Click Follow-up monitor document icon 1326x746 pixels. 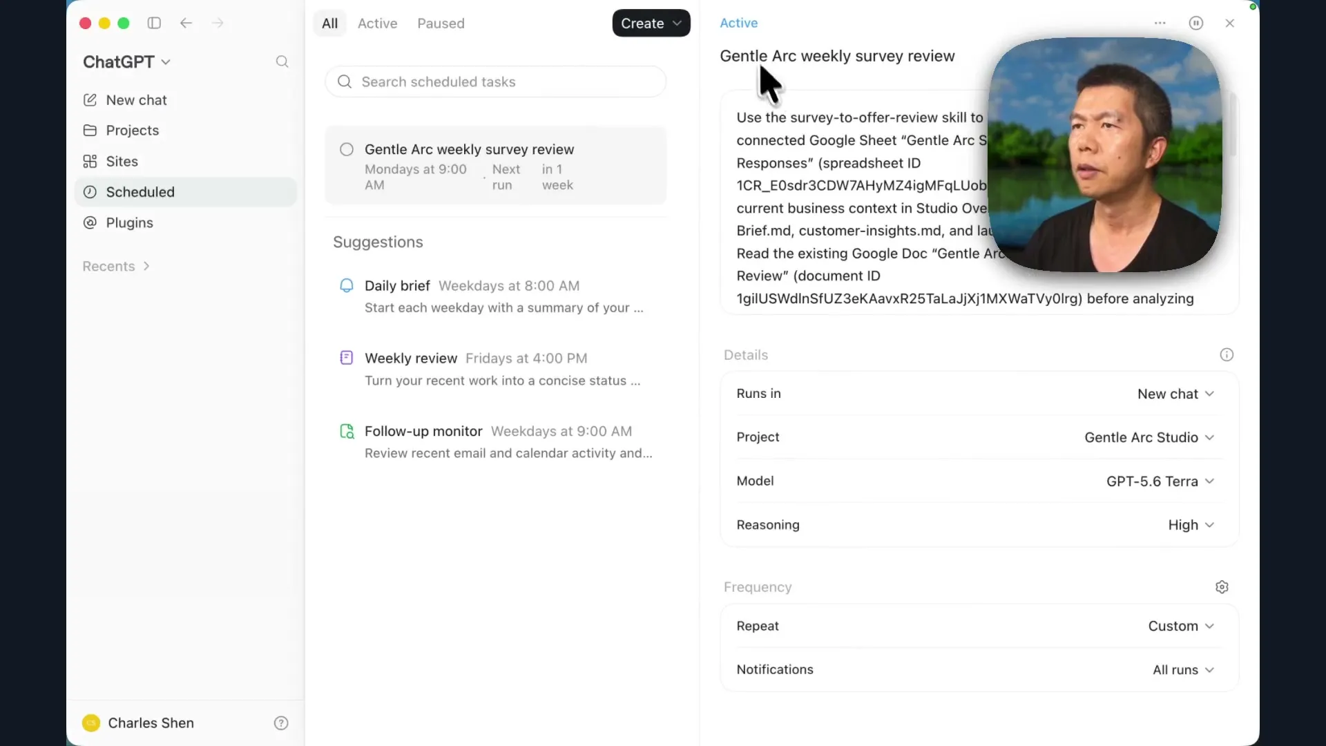(347, 431)
